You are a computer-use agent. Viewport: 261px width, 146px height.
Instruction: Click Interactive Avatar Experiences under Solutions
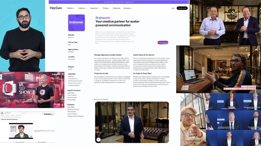click(76, 116)
